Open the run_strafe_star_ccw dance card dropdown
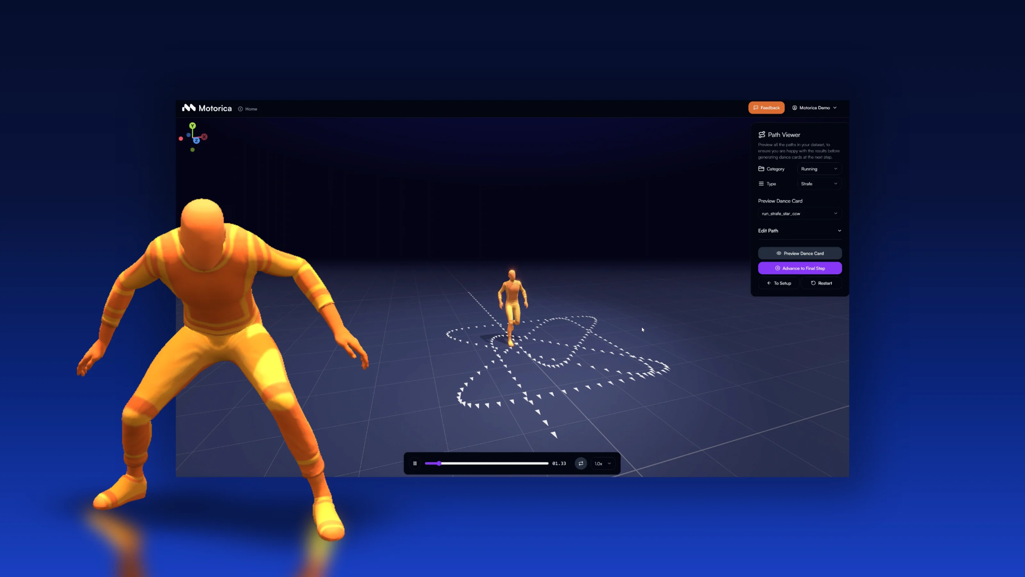 [x=799, y=213]
